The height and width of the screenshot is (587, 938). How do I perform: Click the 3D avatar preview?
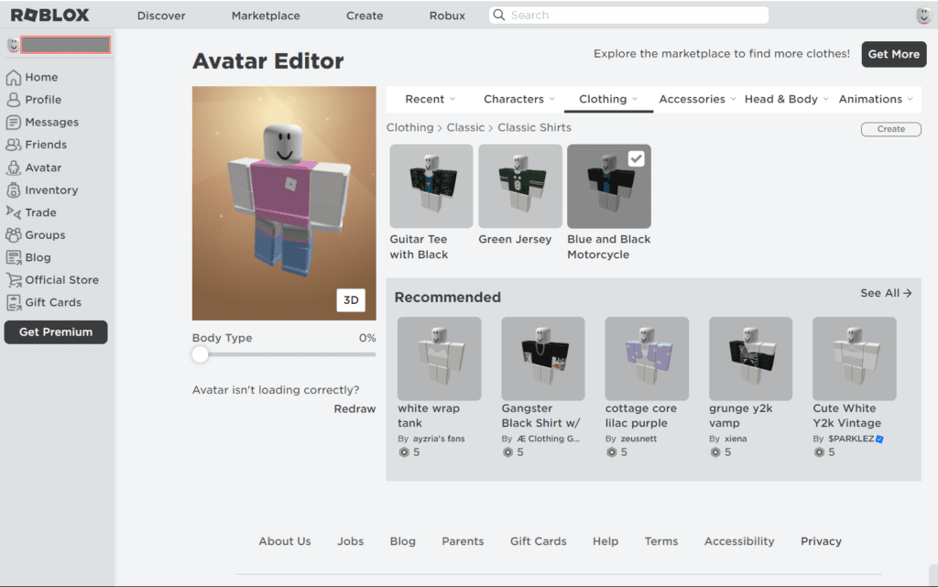click(284, 203)
